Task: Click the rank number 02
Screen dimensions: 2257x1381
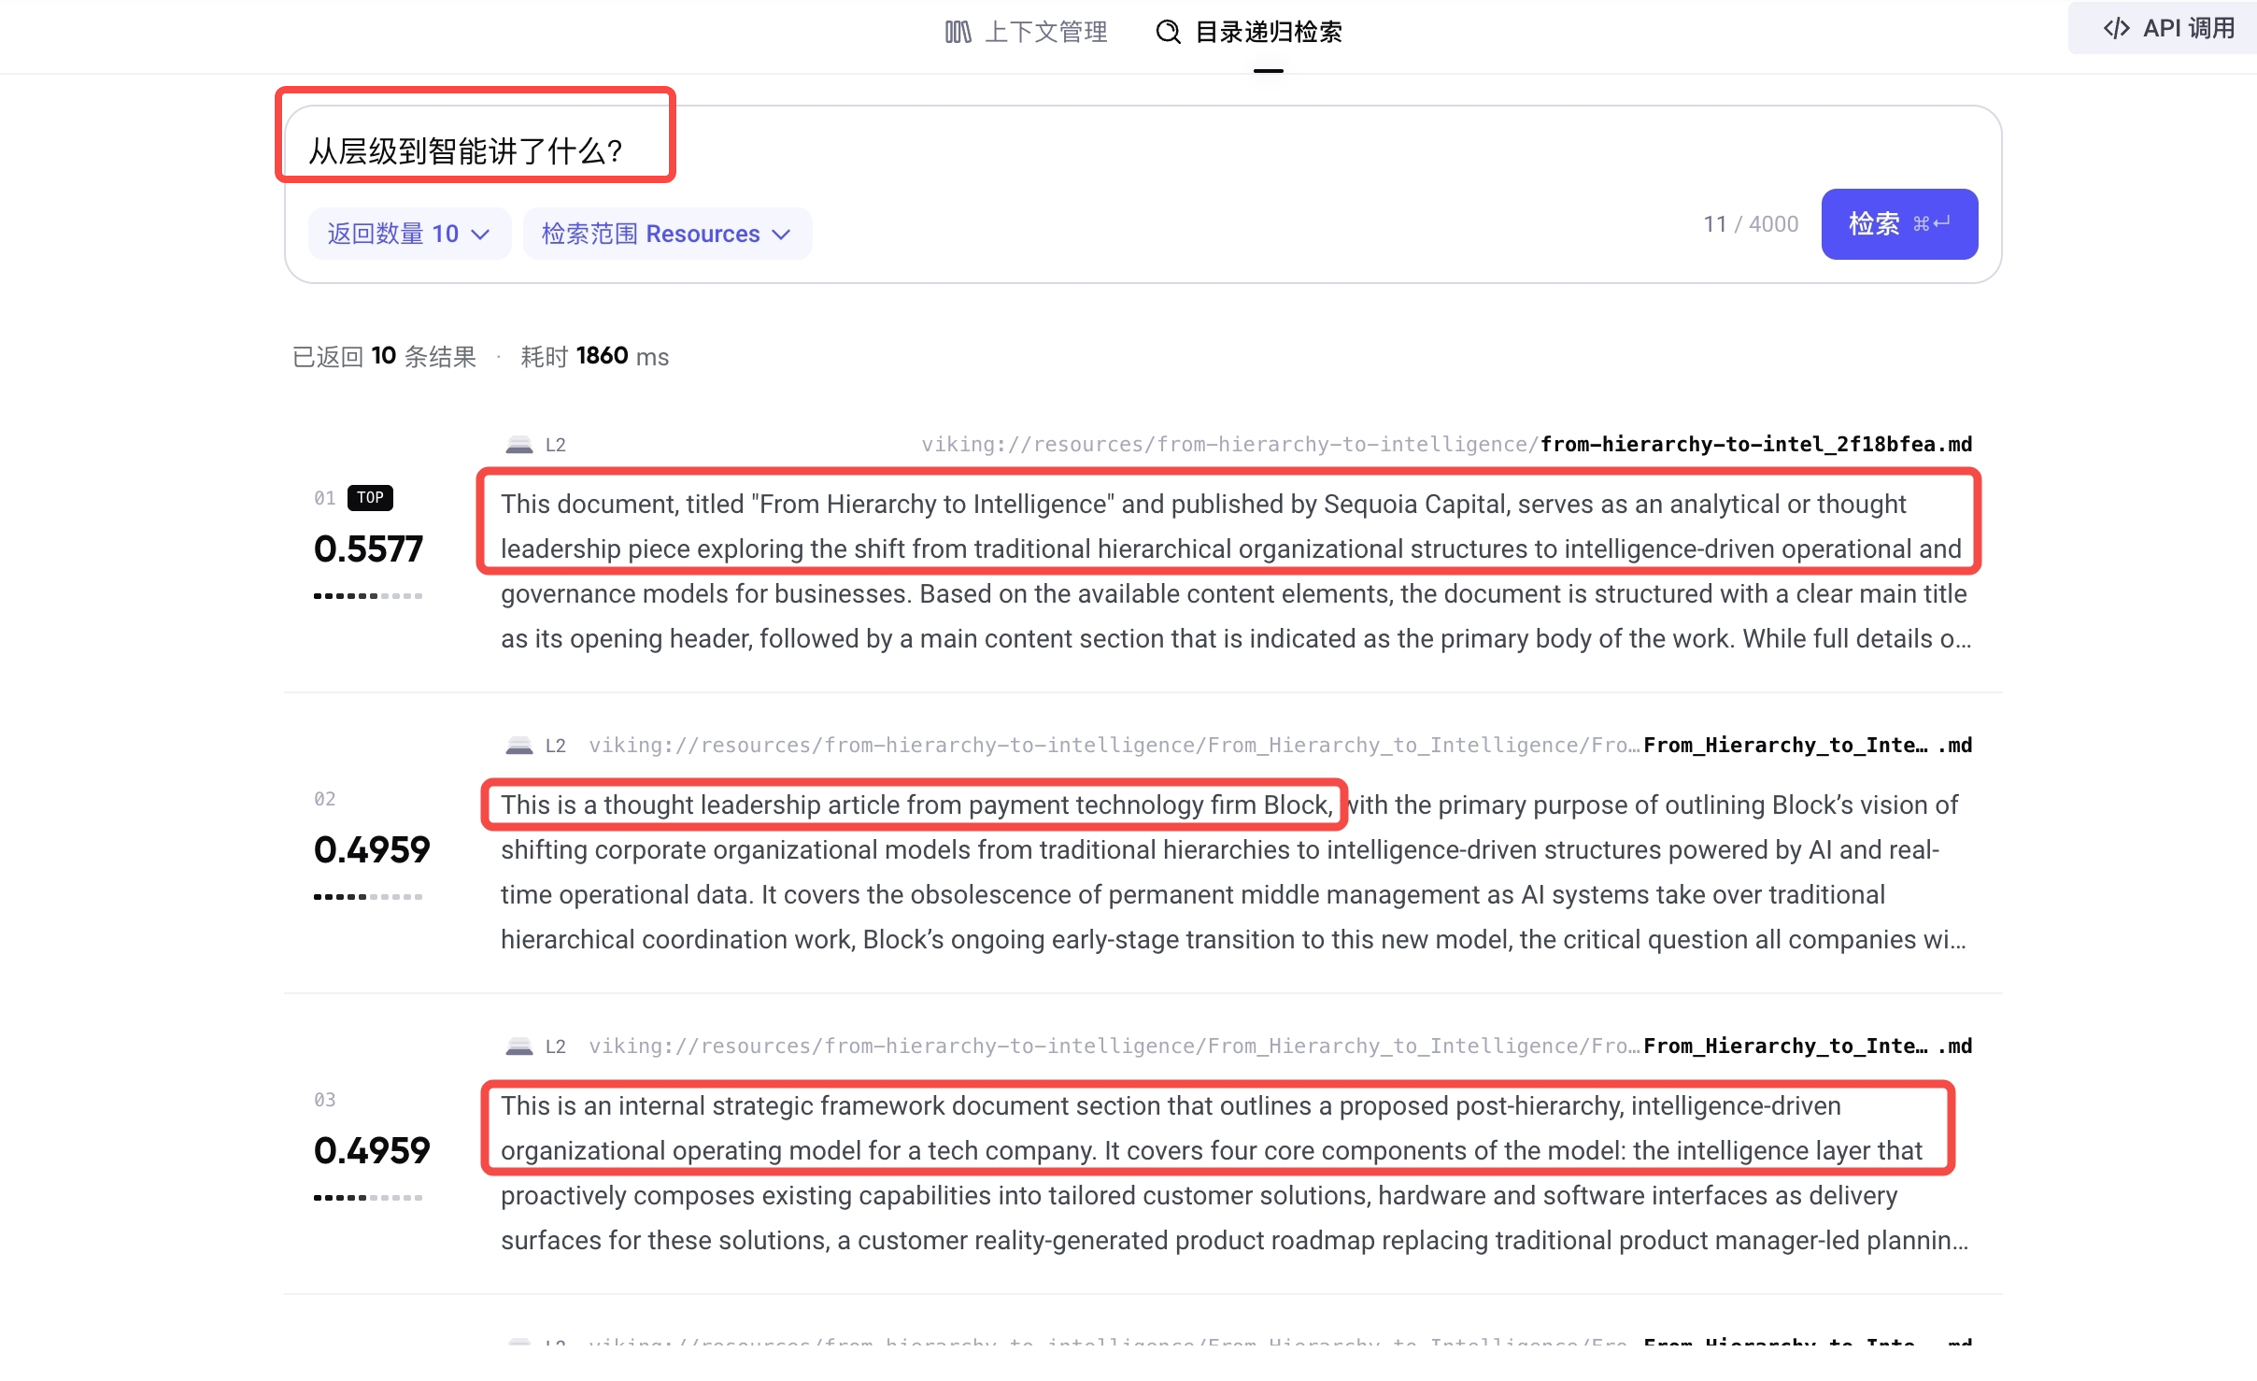Action: [325, 799]
